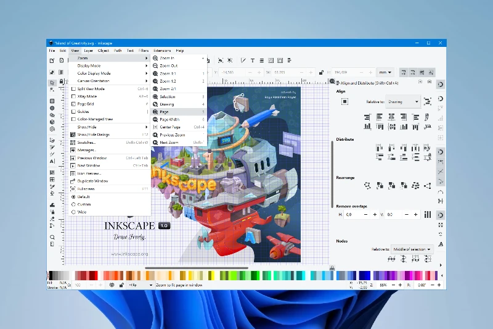The image size is (493, 329).
Task: Select the Text tool in the toolbox
Action: [52, 161]
